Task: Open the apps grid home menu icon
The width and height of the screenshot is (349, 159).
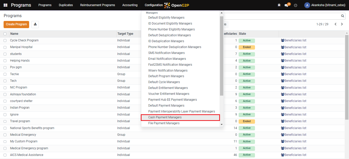Action: click(5, 5)
